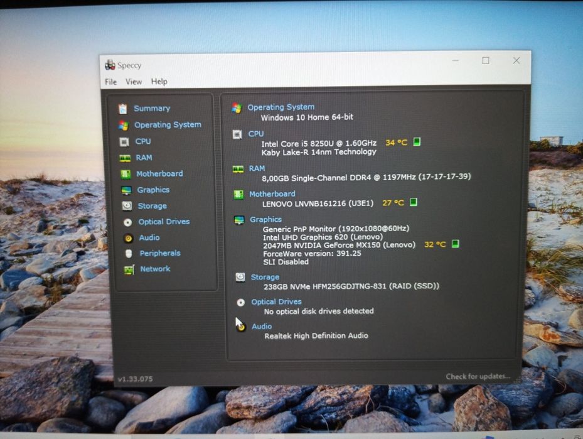Click the Peripherals mouse icon in sidebar
The image size is (583, 439).
[129, 254]
